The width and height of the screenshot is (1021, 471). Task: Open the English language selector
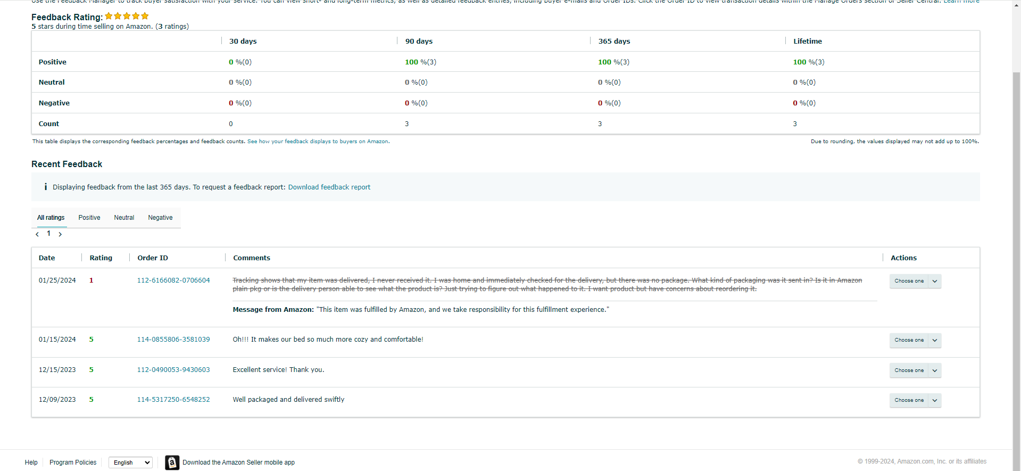(x=130, y=462)
